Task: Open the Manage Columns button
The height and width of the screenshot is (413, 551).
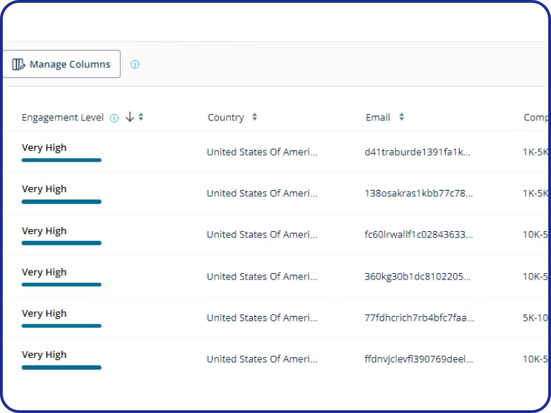Action: (61, 64)
